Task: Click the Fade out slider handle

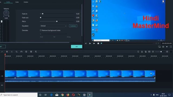Action: tap(41, 18)
